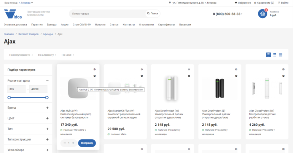Sort by По алфавиту
The image size is (293, 153).
click(x=47, y=55)
